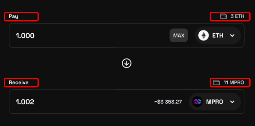
Task: Open the ETH token selector label
Action: 218,36
